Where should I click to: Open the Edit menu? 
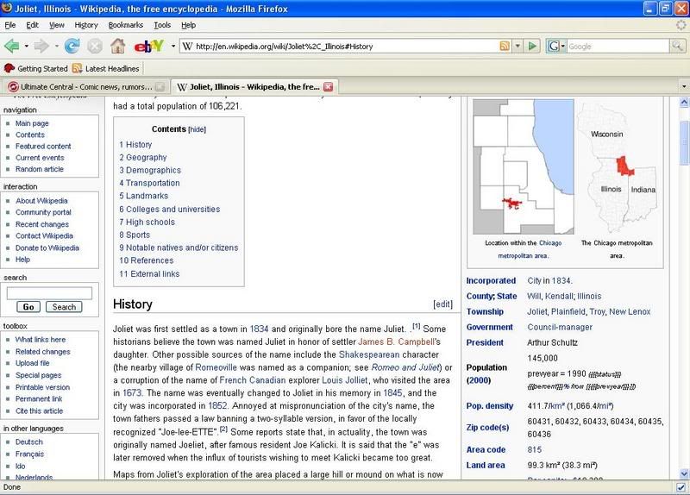32,25
